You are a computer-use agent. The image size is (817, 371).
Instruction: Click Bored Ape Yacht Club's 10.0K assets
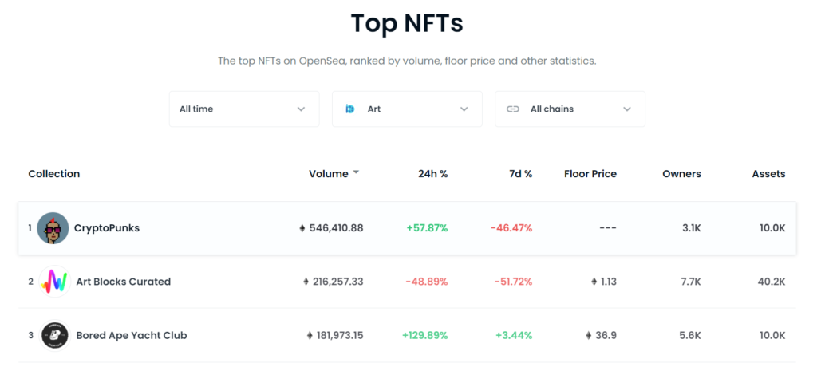pyautogui.click(x=772, y=336)
